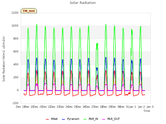Click the 200 y-axis tick label

point(16,78)
